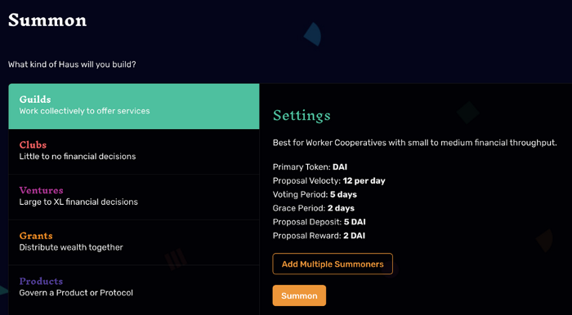Click the Worker Cooperatives description text
Screen dimensions: 572x315
coord(415,143)
